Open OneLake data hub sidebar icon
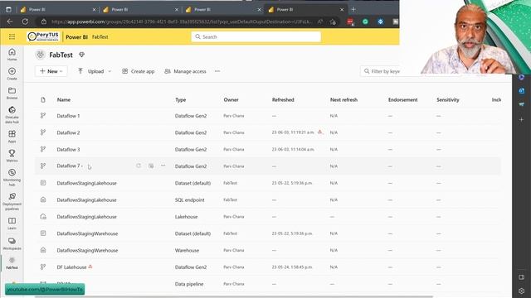This screenshot has width=531, height=298. pyautogui.click(x=12, y=115)
